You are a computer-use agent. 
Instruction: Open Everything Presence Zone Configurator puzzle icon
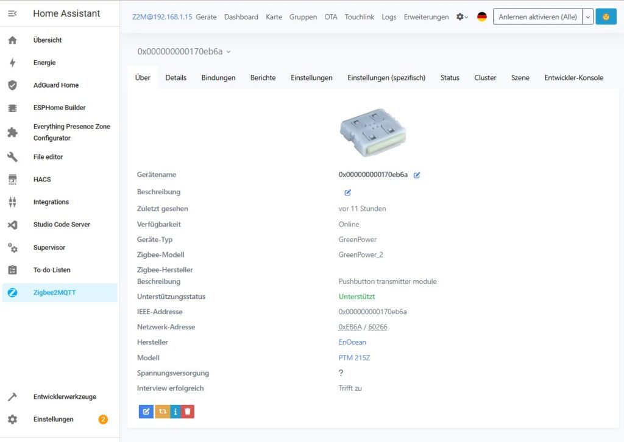point(12,132)
